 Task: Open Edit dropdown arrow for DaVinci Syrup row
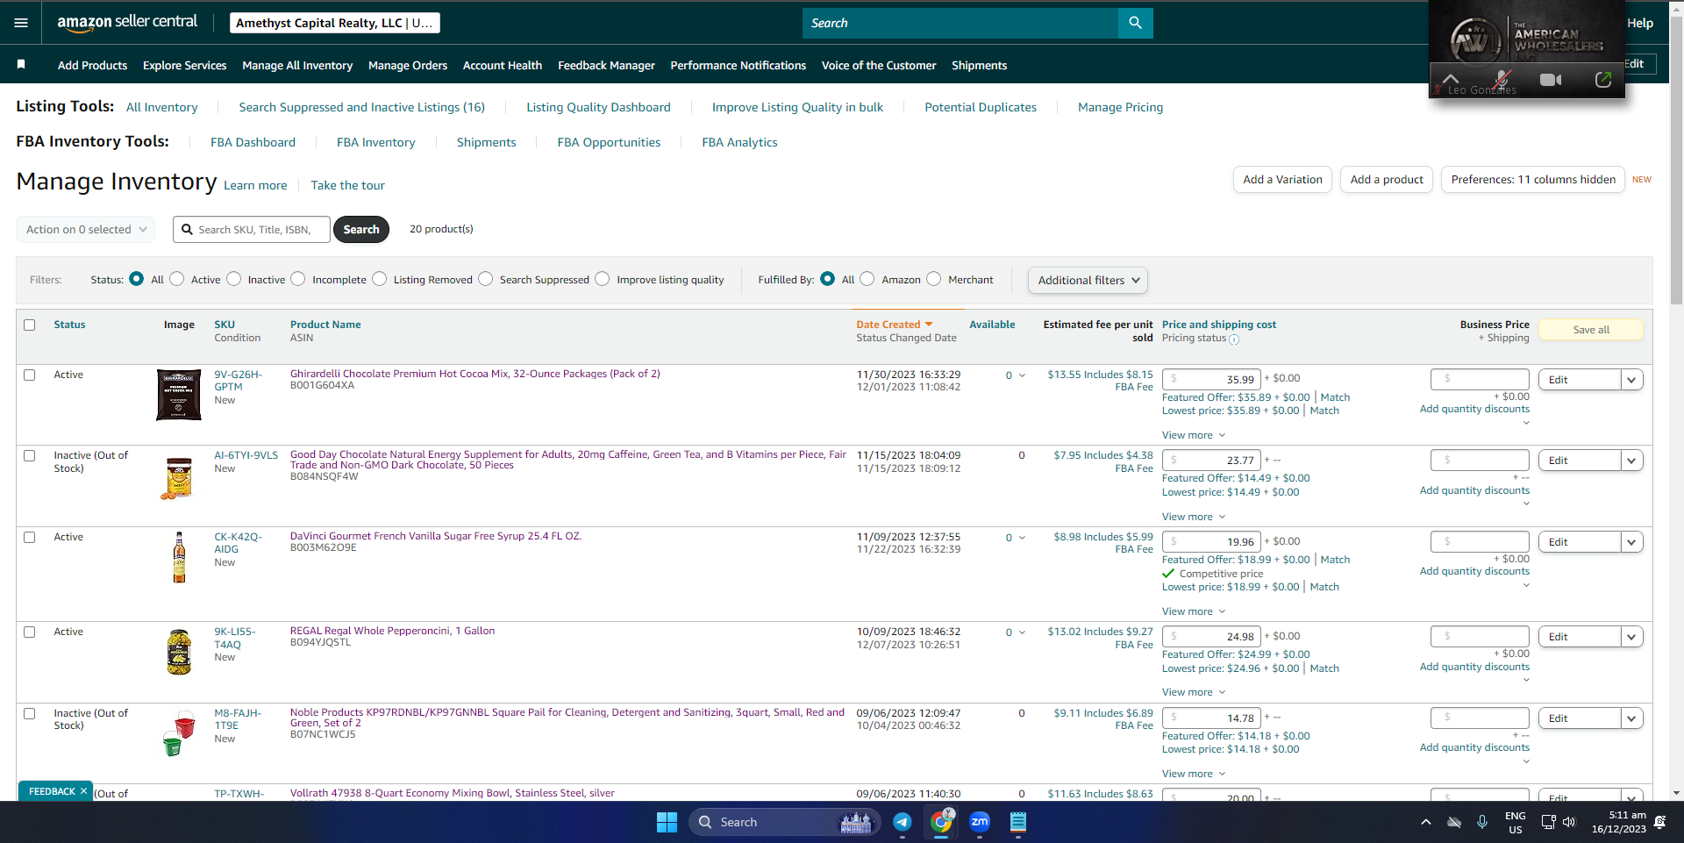[1631, 542]
